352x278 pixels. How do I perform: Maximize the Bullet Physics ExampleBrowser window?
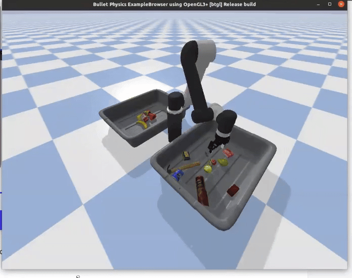(x=330, y=4)
